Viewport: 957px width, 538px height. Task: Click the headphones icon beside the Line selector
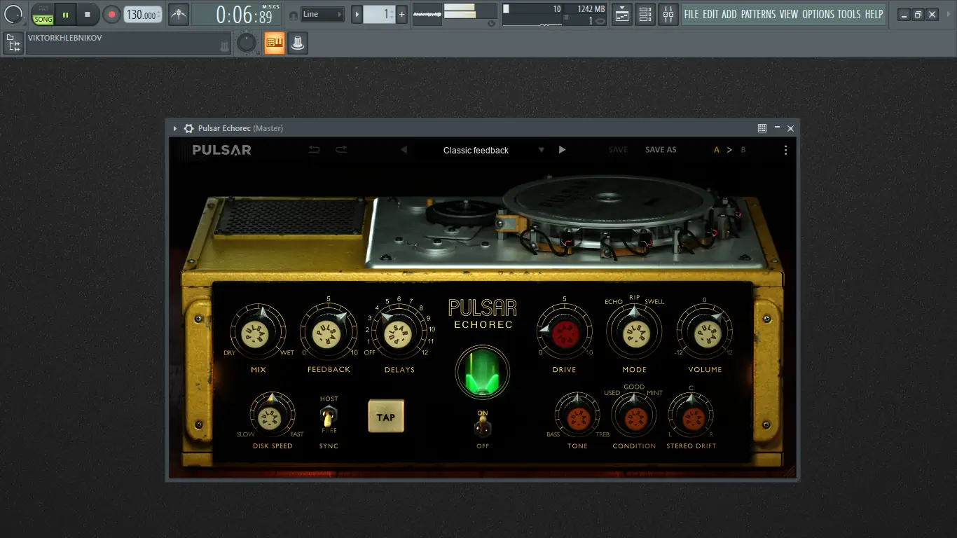[294, 15]
